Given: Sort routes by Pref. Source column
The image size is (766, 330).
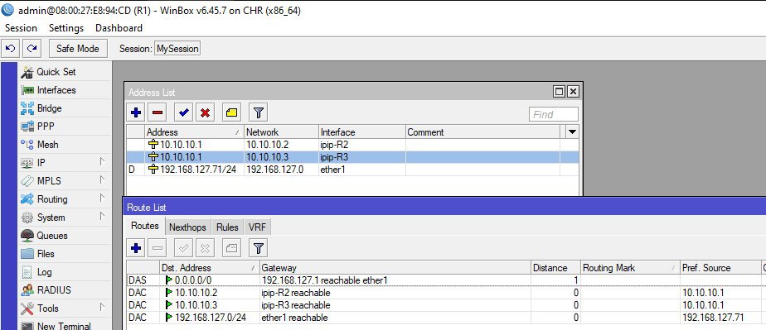Looking at the screenshot, I should point(720,268).
